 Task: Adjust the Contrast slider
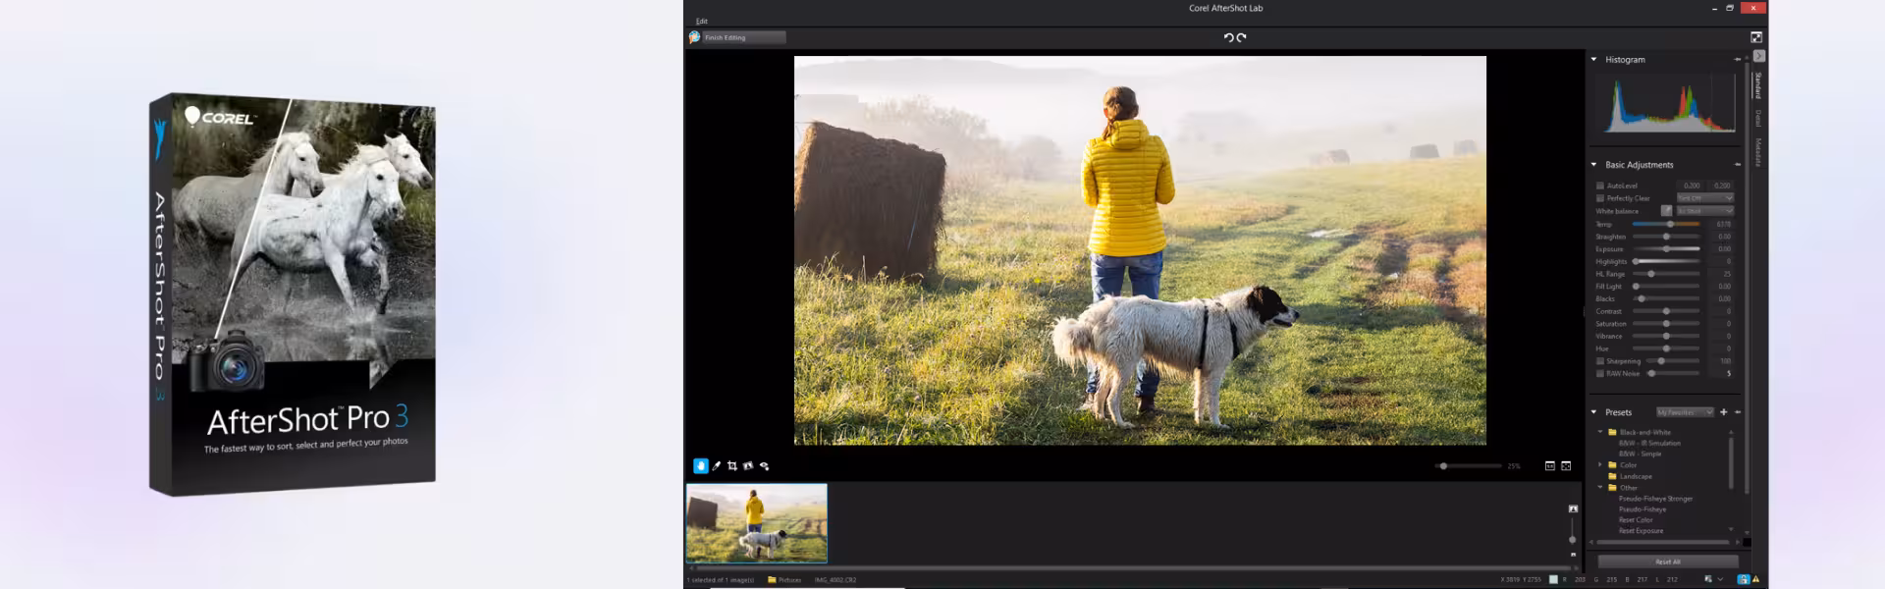point(1666,311)
